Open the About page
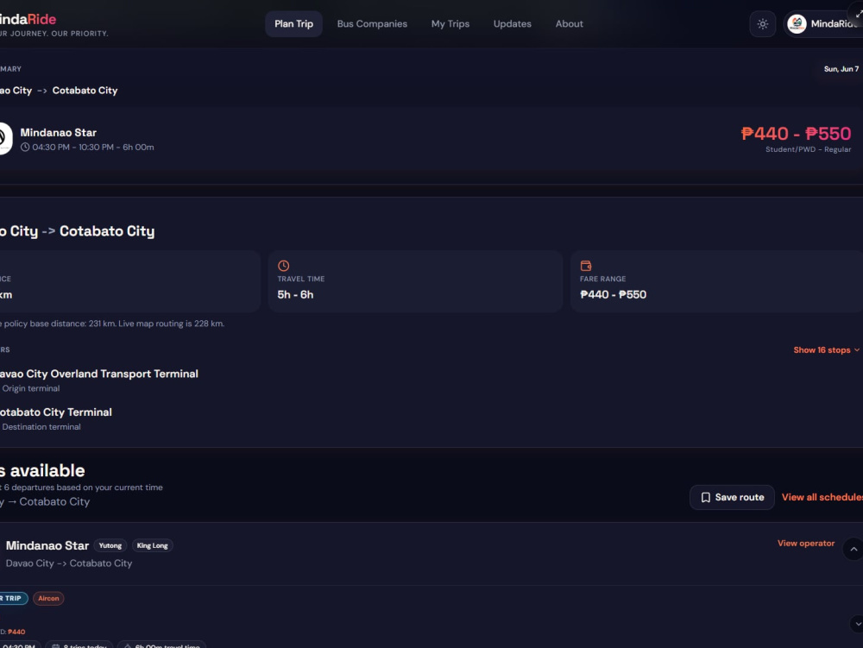Viewport: 863px width, 648px height. click(x=569, y=23)
